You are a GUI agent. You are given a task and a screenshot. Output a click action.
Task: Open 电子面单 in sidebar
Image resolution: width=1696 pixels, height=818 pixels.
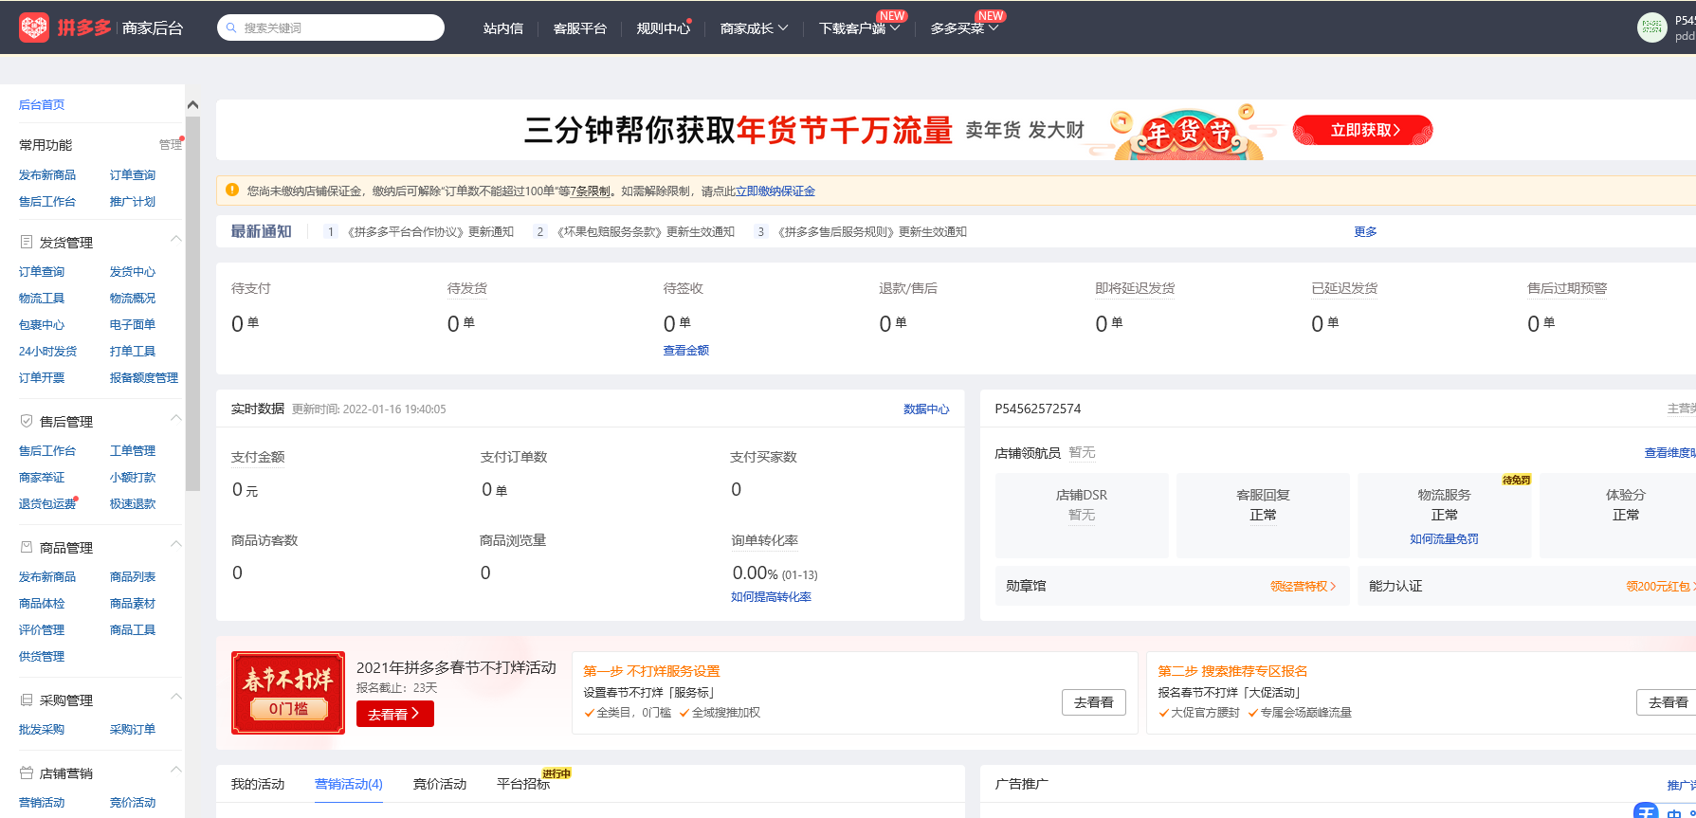click(133, 324)
